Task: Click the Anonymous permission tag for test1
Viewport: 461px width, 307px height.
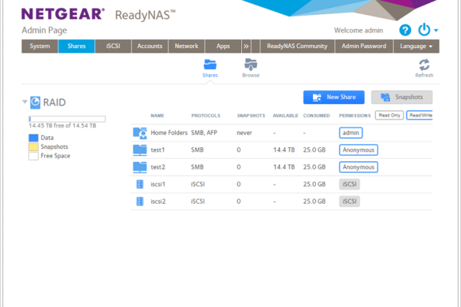Action: (x=359, y=150)
